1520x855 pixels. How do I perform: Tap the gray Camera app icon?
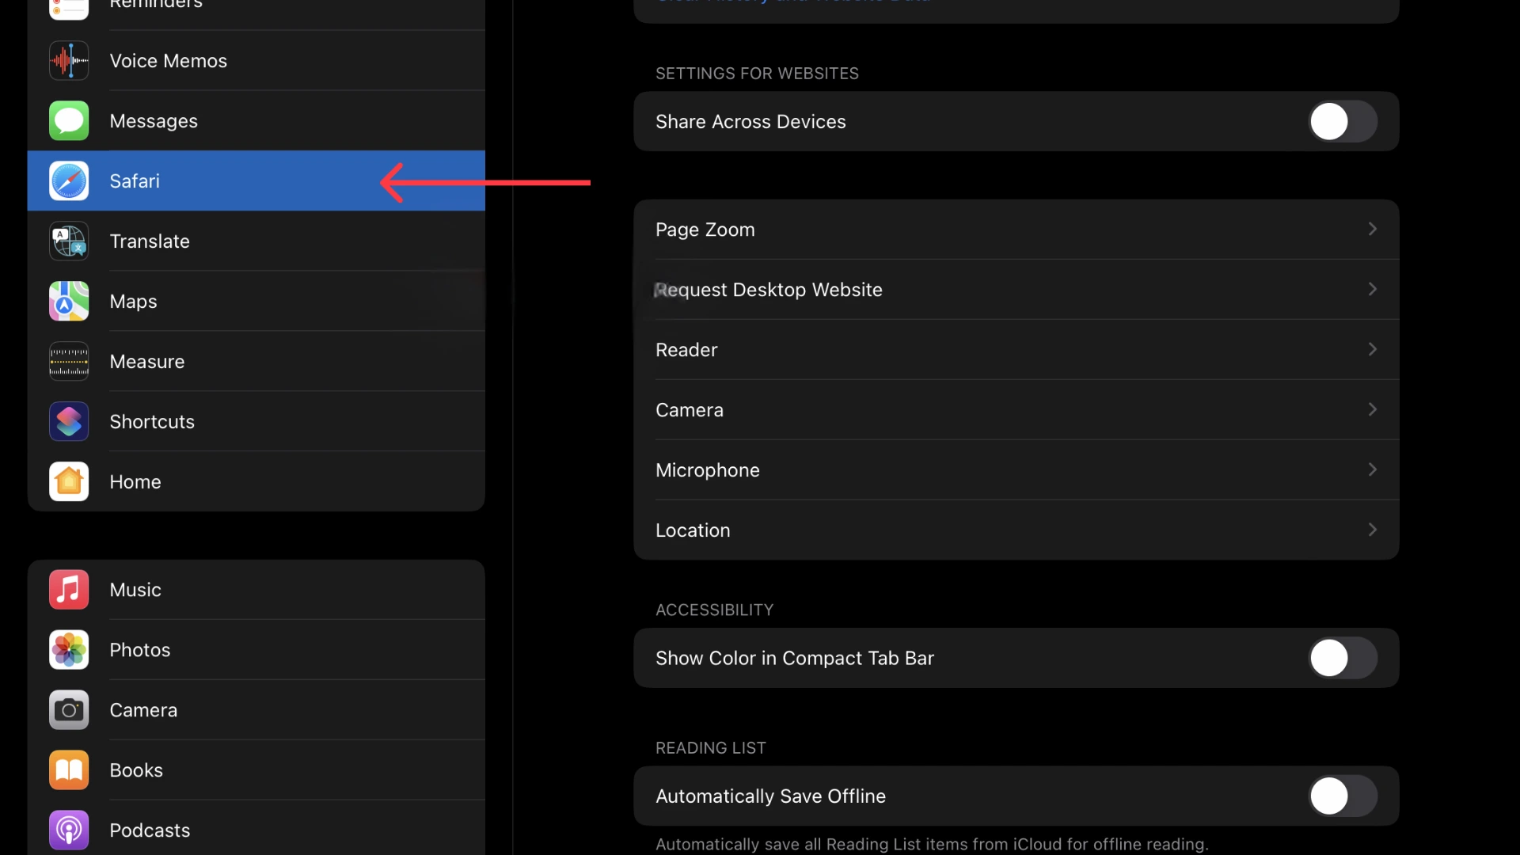(x=69, y=710)
